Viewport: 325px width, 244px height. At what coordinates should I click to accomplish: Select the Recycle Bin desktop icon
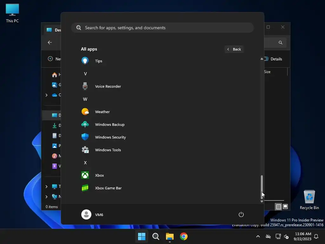click(309, 200)
